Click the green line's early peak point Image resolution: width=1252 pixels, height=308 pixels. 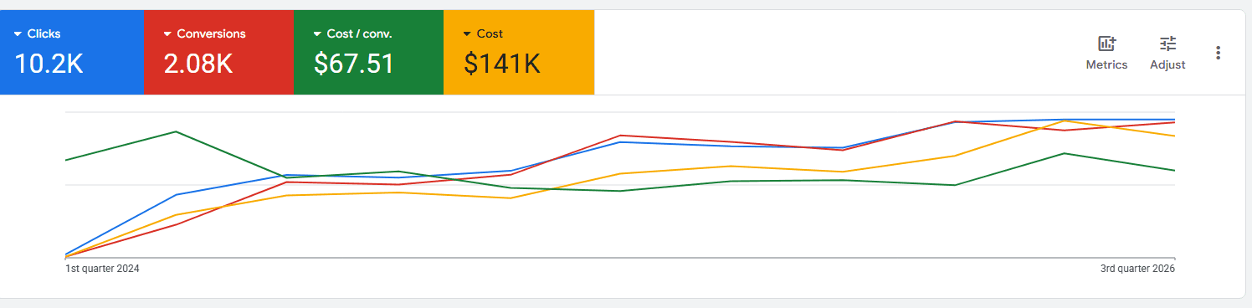pos(176,131)
